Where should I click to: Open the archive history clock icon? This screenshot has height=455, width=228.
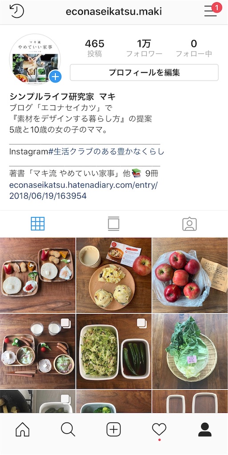tap(16, 11)
